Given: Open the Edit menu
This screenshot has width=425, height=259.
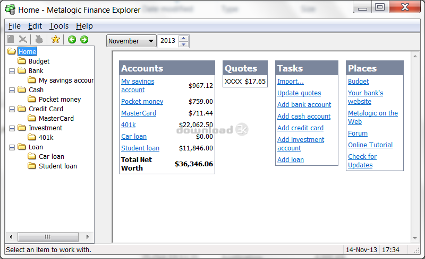Looking at the screenshot, I should [x=35, y=26].
